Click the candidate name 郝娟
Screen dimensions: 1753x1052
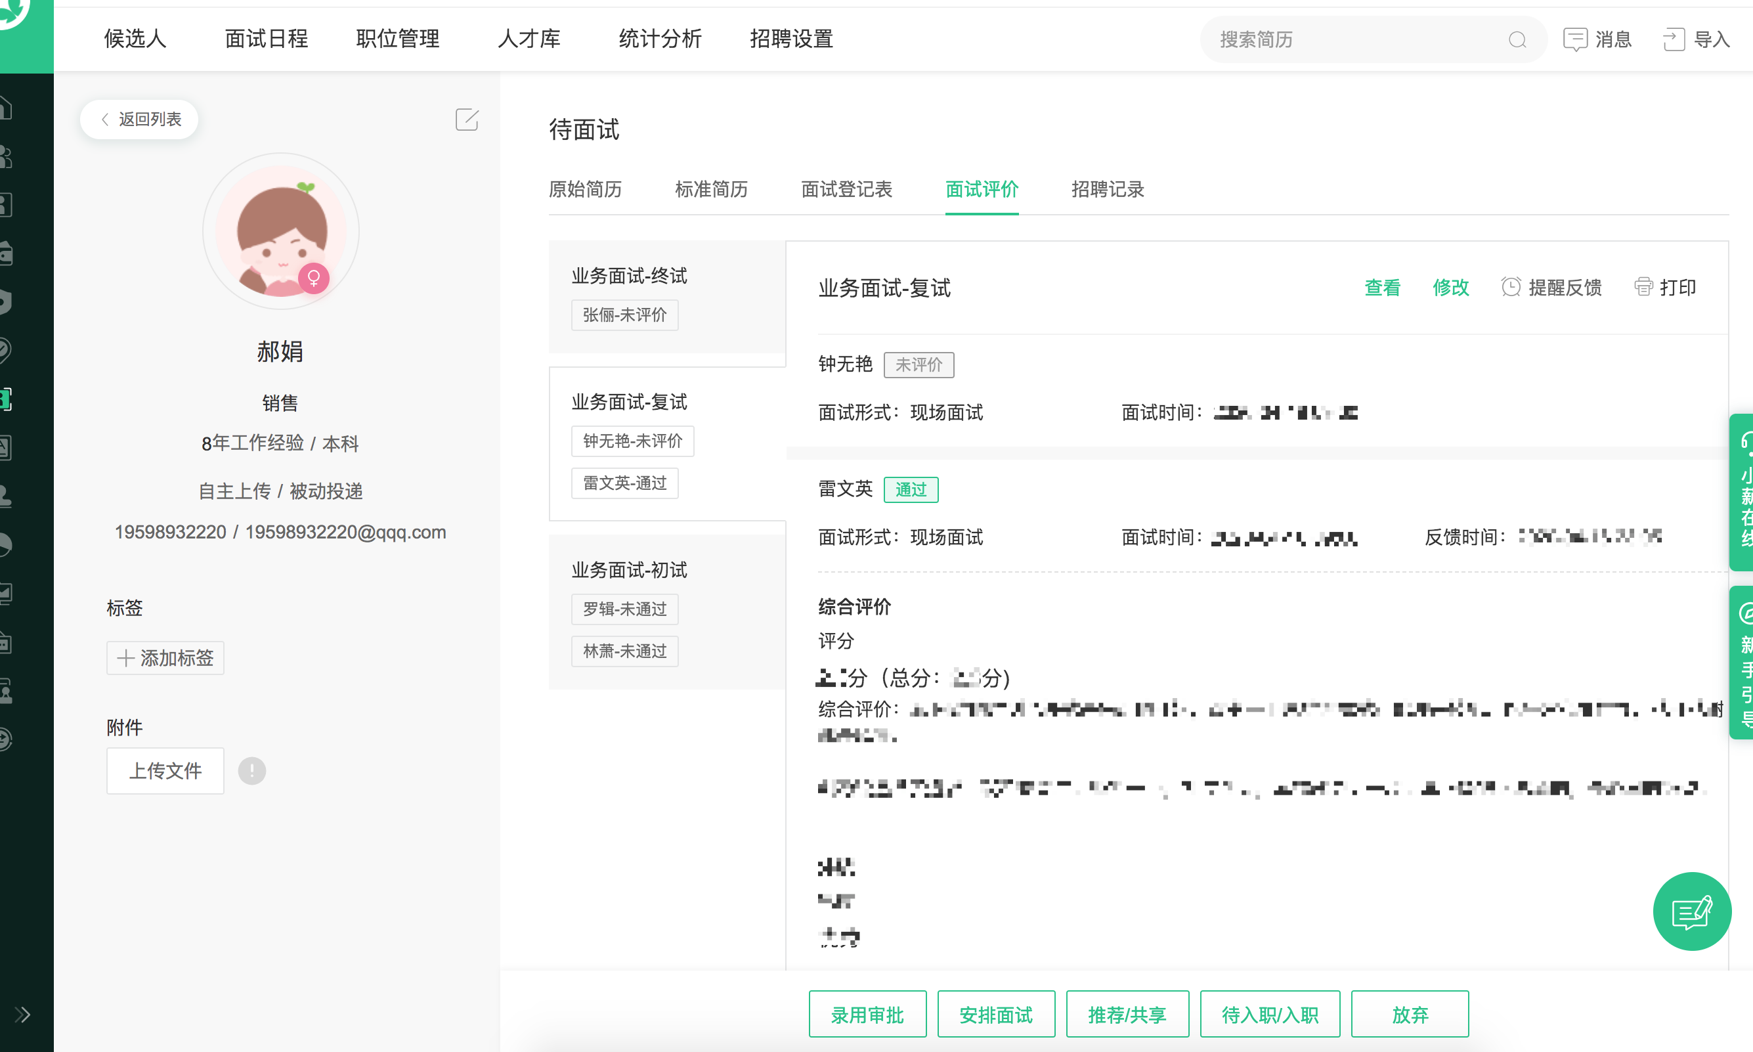(280, 351)
